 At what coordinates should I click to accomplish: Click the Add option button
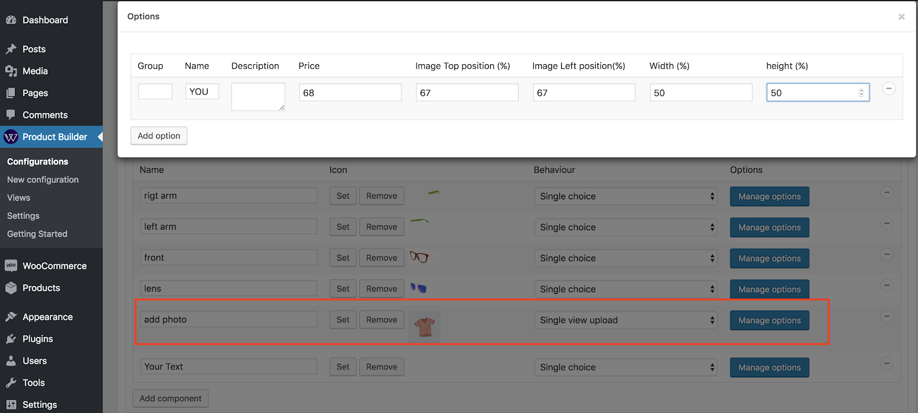(159, 136)
